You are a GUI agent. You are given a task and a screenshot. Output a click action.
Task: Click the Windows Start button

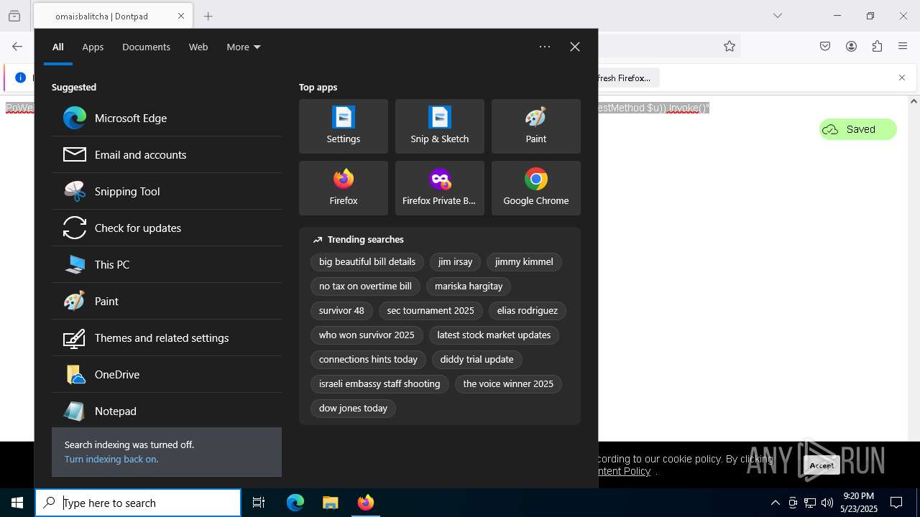click(x=17, y=503)
